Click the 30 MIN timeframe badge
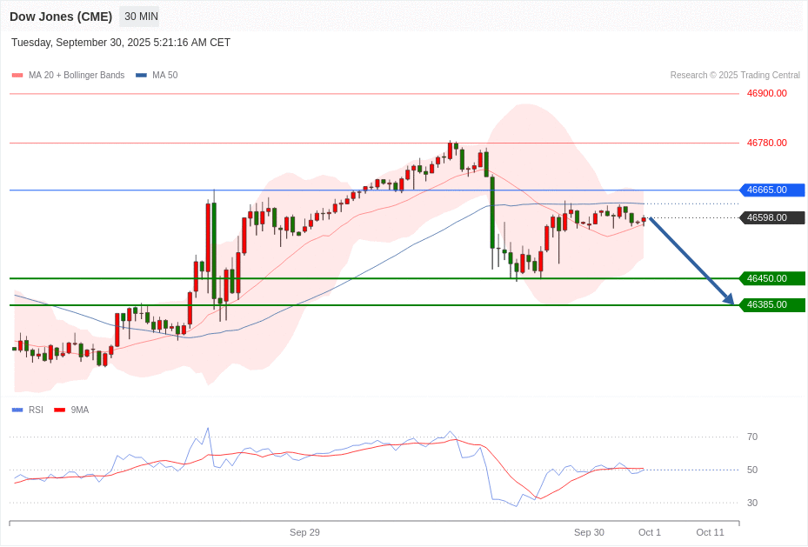The width and height of the screenshot is (808, 547). [141, 17]
